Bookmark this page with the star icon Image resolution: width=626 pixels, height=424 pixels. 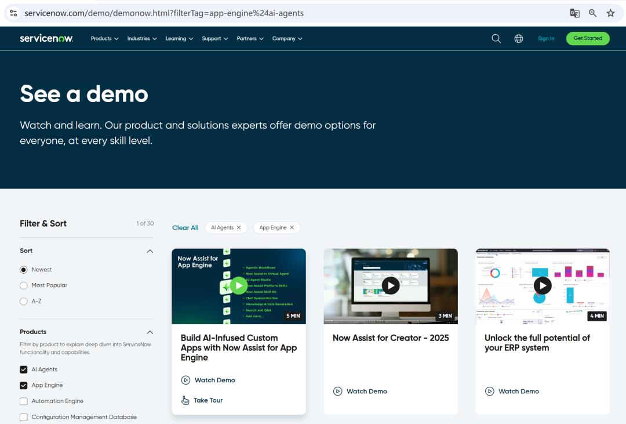pyautogui.click(x=610, y=13)
